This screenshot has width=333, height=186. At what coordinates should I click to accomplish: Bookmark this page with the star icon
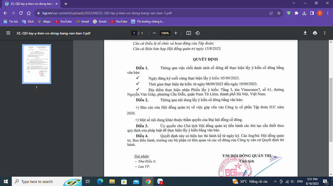[279, 13]
